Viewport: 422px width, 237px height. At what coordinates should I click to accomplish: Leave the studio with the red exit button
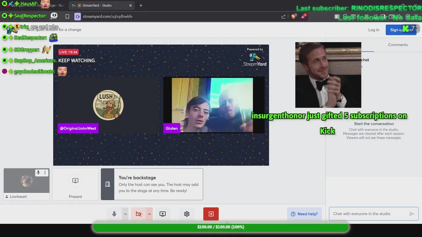pyautogui.click(x=211, y=214)
